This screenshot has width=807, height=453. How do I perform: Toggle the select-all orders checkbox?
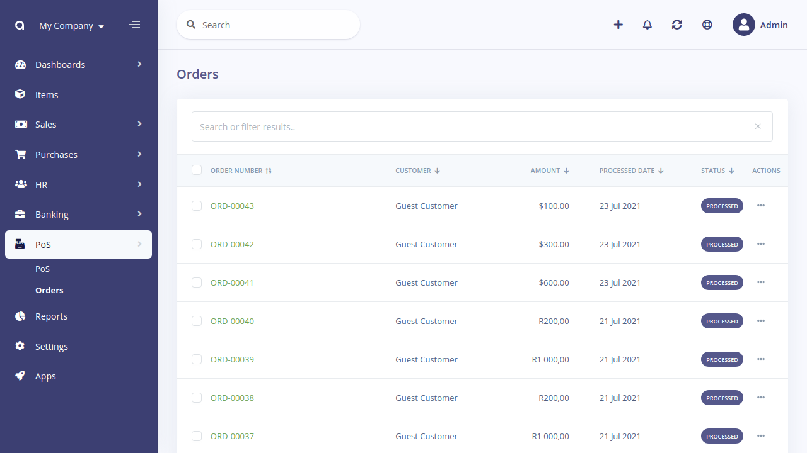[x=197, y=170]
